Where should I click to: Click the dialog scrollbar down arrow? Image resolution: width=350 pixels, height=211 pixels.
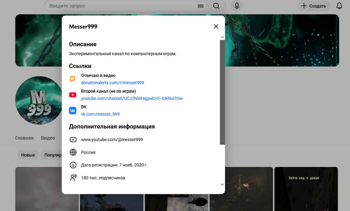222,184
